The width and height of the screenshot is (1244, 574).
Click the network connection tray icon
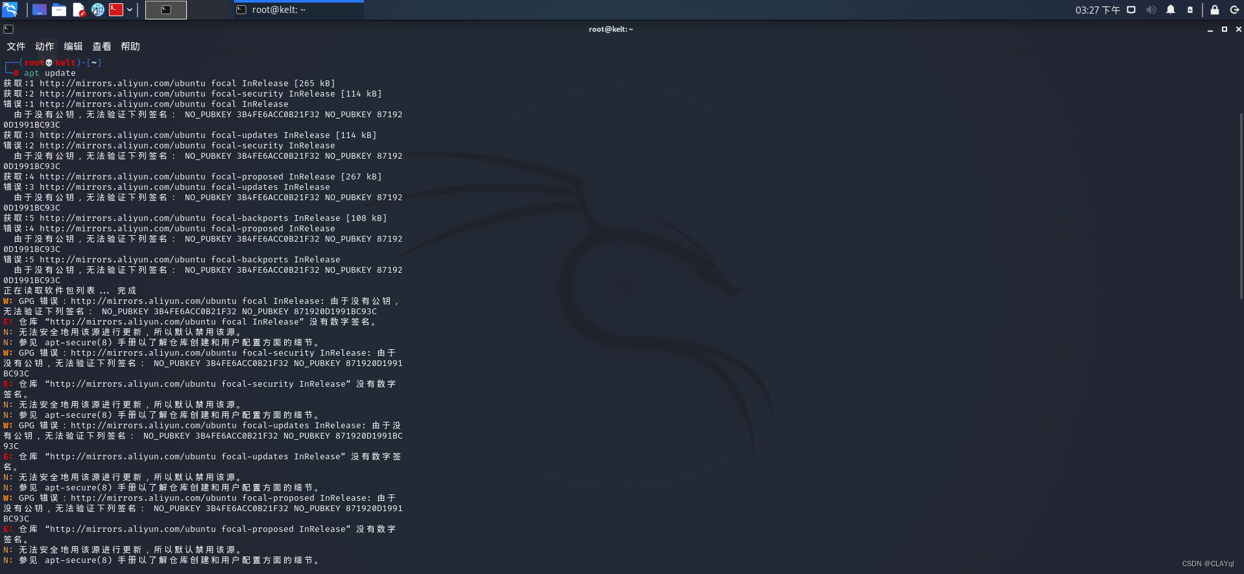(1131, 10)
